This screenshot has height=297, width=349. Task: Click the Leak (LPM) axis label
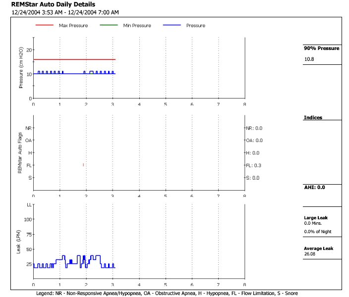(18, 242)
